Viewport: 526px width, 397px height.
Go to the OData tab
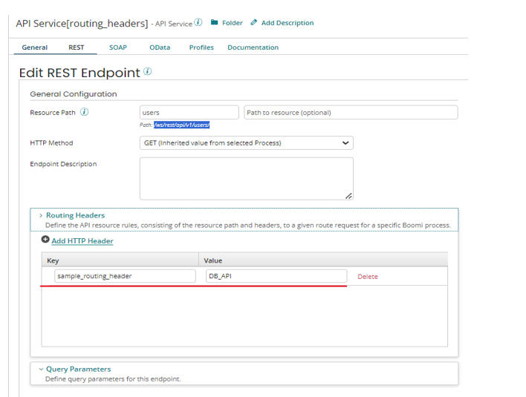pos(160,47)
